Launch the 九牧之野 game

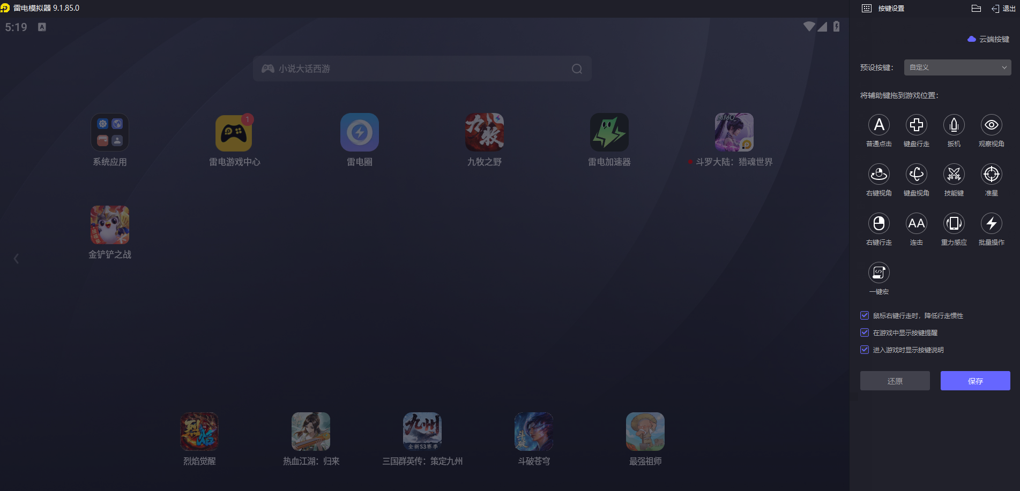click(485, 132)
